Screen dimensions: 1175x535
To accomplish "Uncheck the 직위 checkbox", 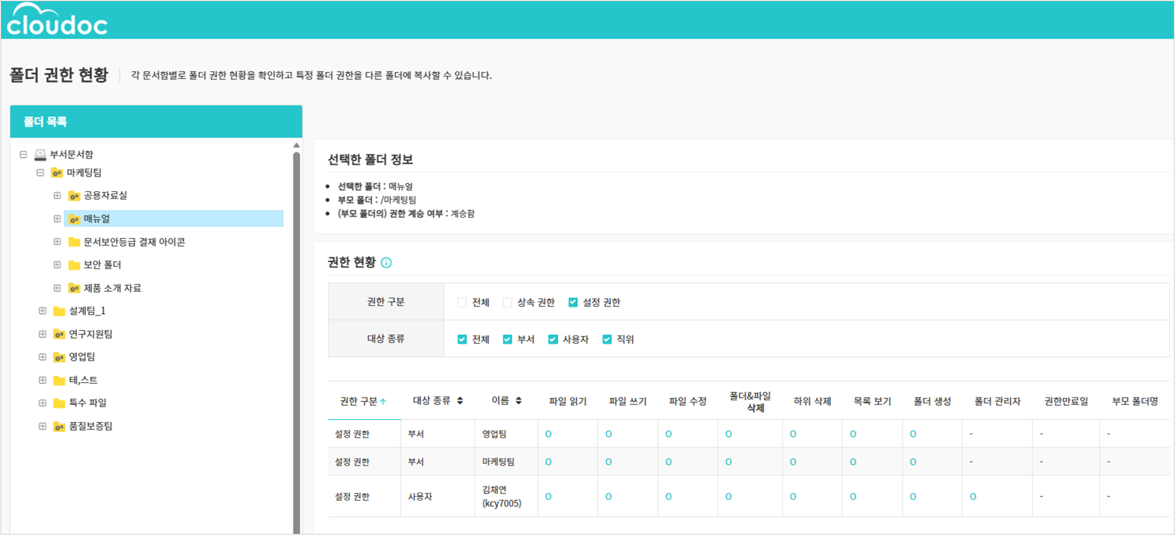I will pyautogui.click(x=607, y=339).
